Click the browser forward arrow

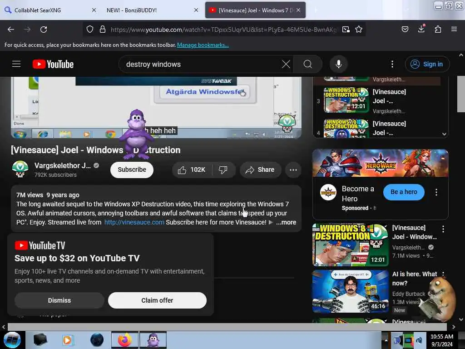(x=27, y=30)
